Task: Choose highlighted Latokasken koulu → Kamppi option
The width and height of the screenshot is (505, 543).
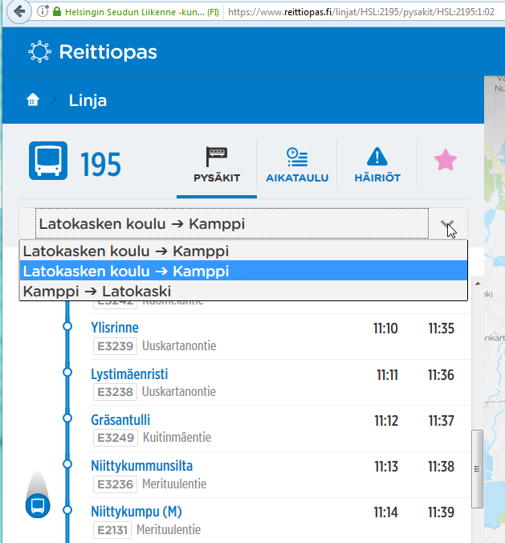Action: 243,271
